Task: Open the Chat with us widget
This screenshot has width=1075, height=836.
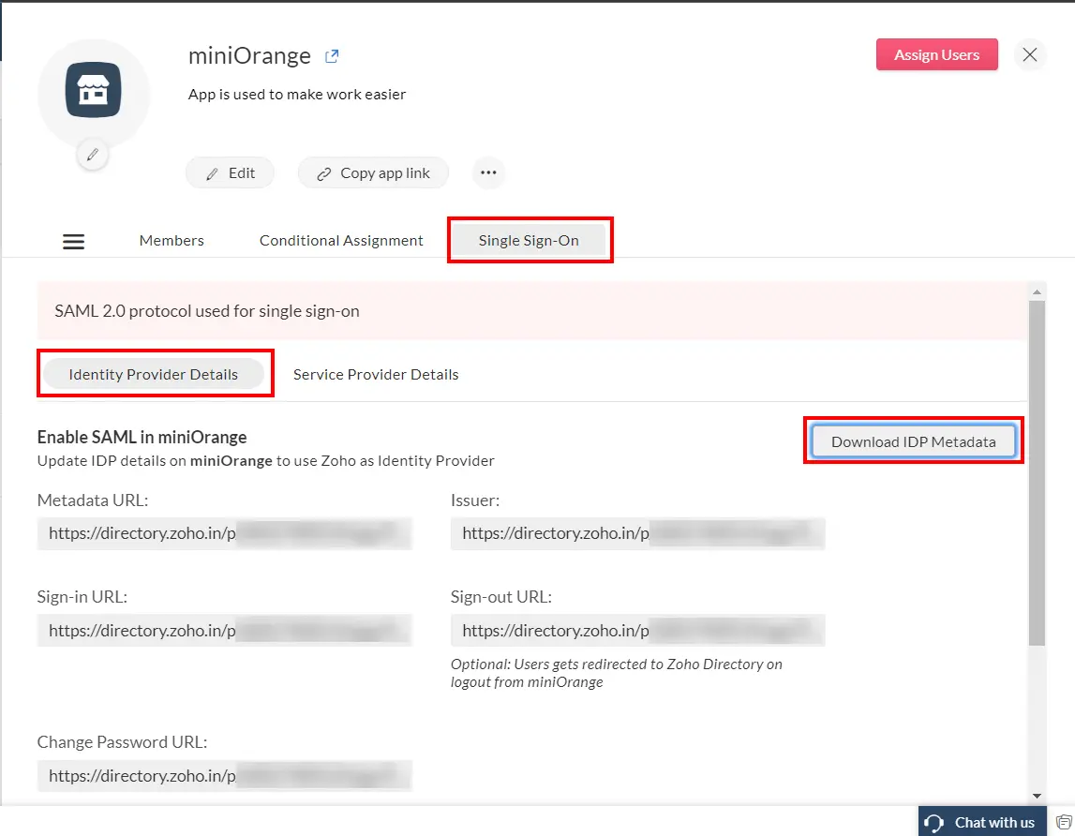Action: pyautogui.click(x=982, y=822)
